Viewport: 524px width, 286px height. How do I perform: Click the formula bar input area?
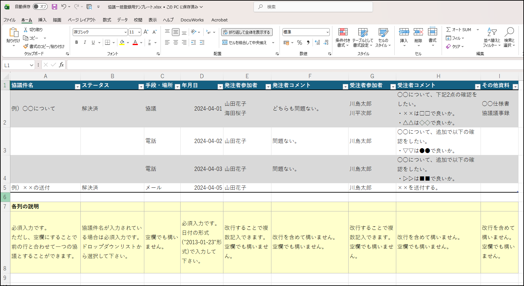pos(294,65)
